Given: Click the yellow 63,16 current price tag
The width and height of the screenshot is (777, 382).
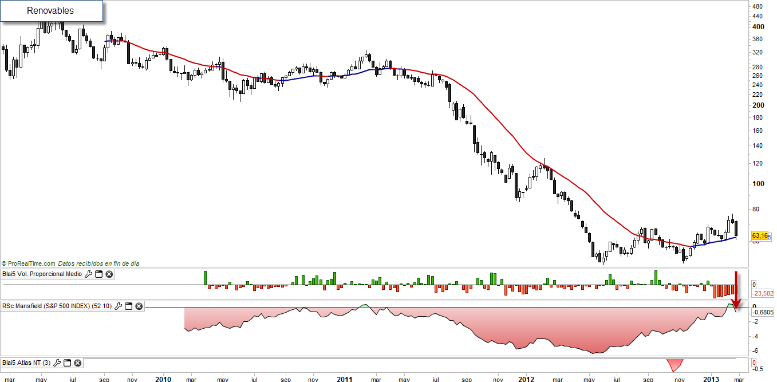Looking at the screenshot, I should (760, 235).
